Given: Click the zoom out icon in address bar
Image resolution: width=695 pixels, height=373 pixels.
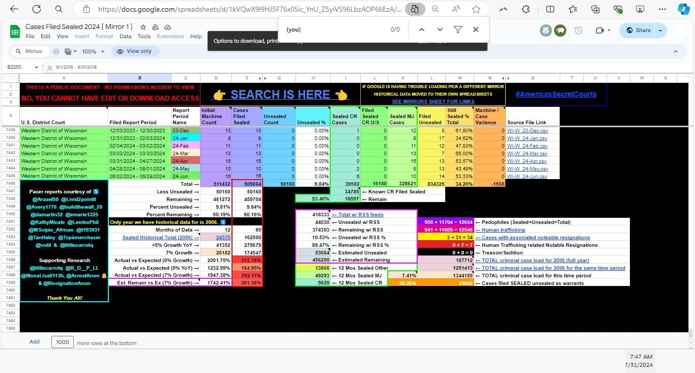Looking at the screenshot, I should pyautogui.click(x=436, y=9).
